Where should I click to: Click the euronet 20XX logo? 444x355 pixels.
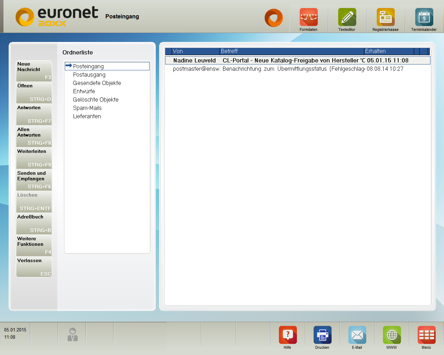pyautogui.click(x=57, y=17)
